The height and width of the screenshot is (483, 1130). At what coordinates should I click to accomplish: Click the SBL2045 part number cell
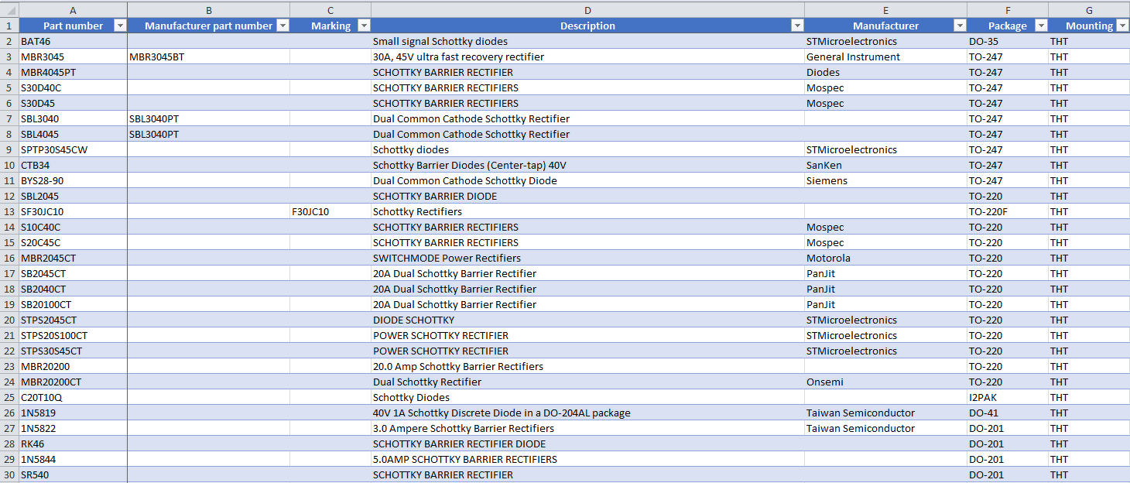(74, 196)
